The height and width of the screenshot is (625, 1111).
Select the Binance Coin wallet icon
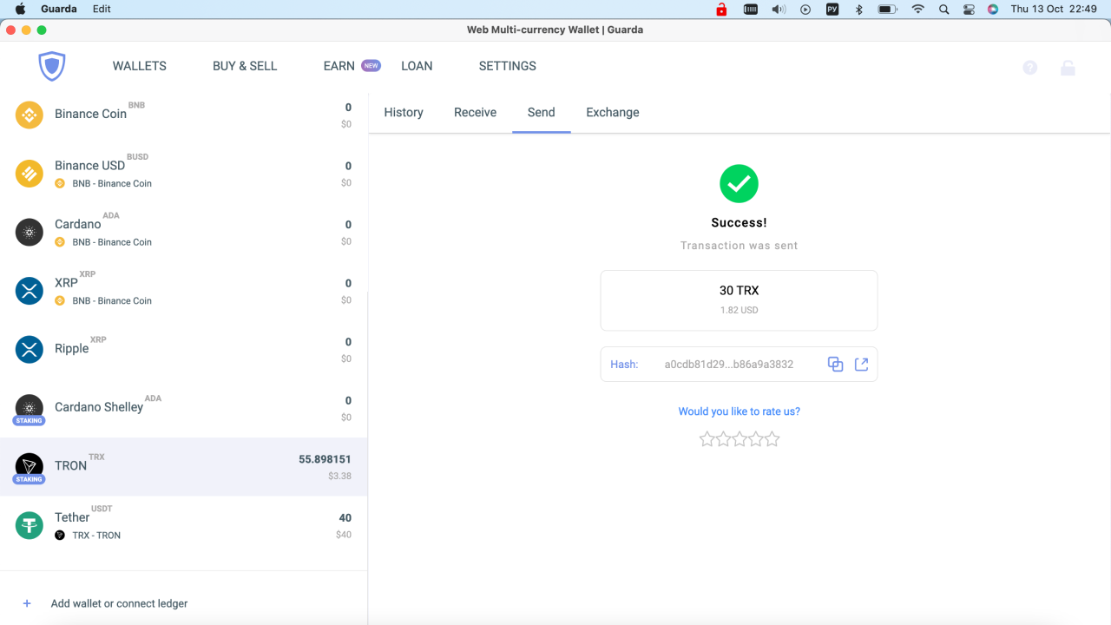pyautogui.click(x=29, y=114)
